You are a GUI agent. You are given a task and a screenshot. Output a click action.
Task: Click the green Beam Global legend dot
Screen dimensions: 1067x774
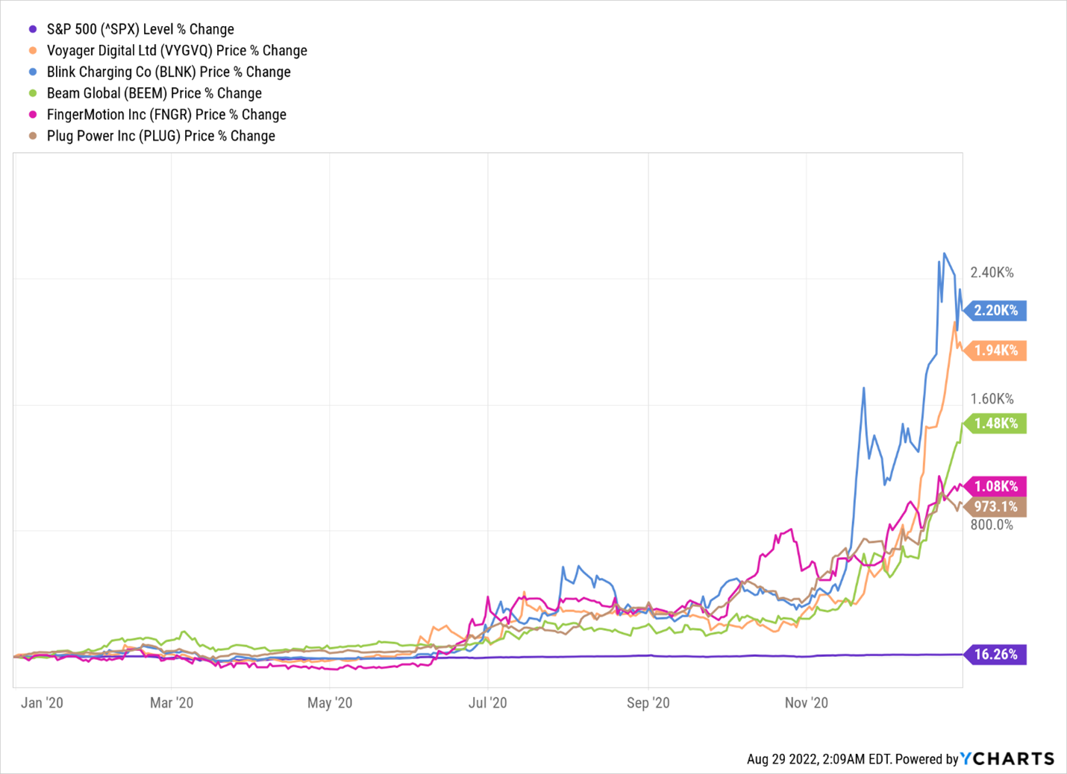point(33,93)
